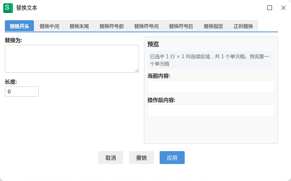Click inside the 替换为 text area
This screenshot has height=181, width=291.
[x=72, y=59]
